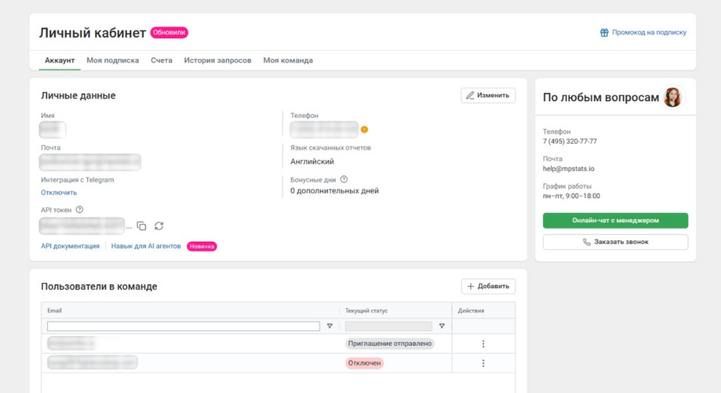Click the Email filter input field
This screenshot has width=721, height=393.
[184, 326]
